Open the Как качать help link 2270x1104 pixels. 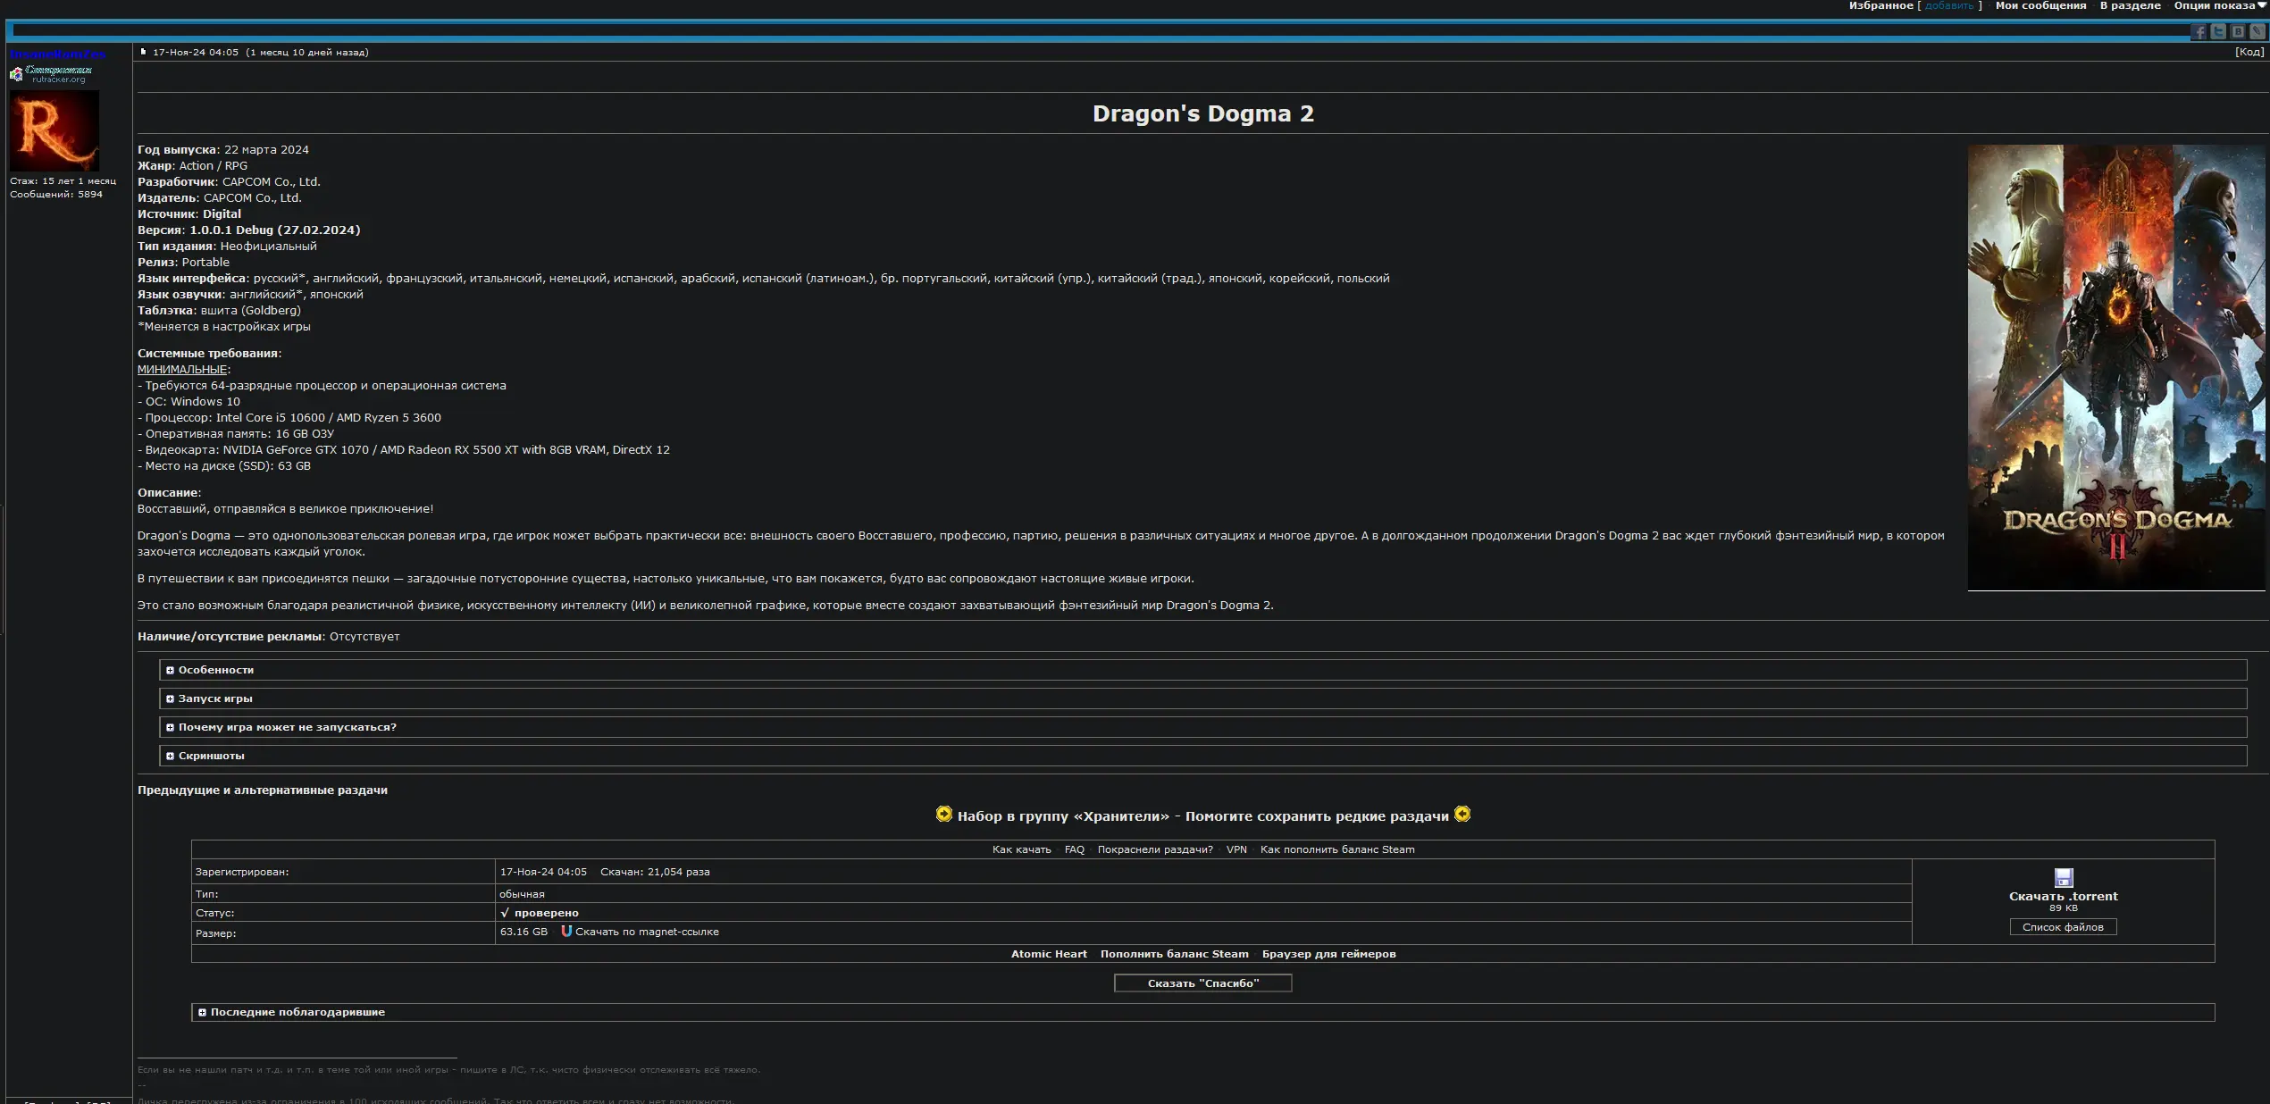tap(1021, 849)
